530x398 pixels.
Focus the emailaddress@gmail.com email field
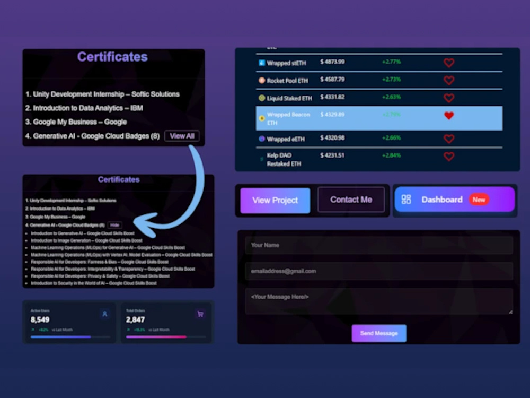click(x=379, y=271)
